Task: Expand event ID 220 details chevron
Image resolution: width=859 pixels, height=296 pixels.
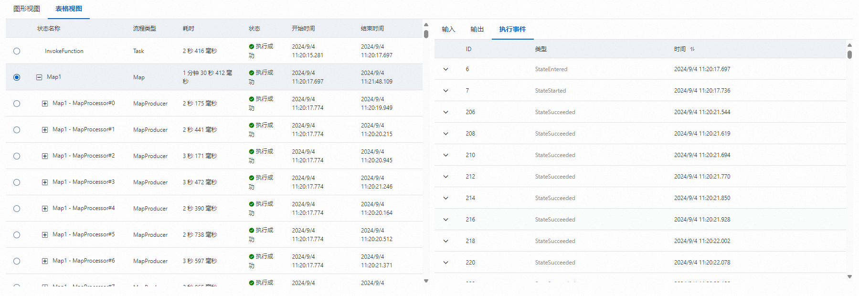Action: [x=445, y=263]
